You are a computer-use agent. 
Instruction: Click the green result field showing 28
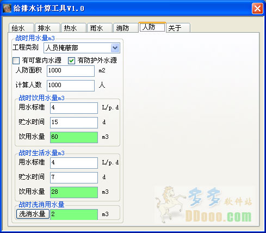(x=74, y=192)
